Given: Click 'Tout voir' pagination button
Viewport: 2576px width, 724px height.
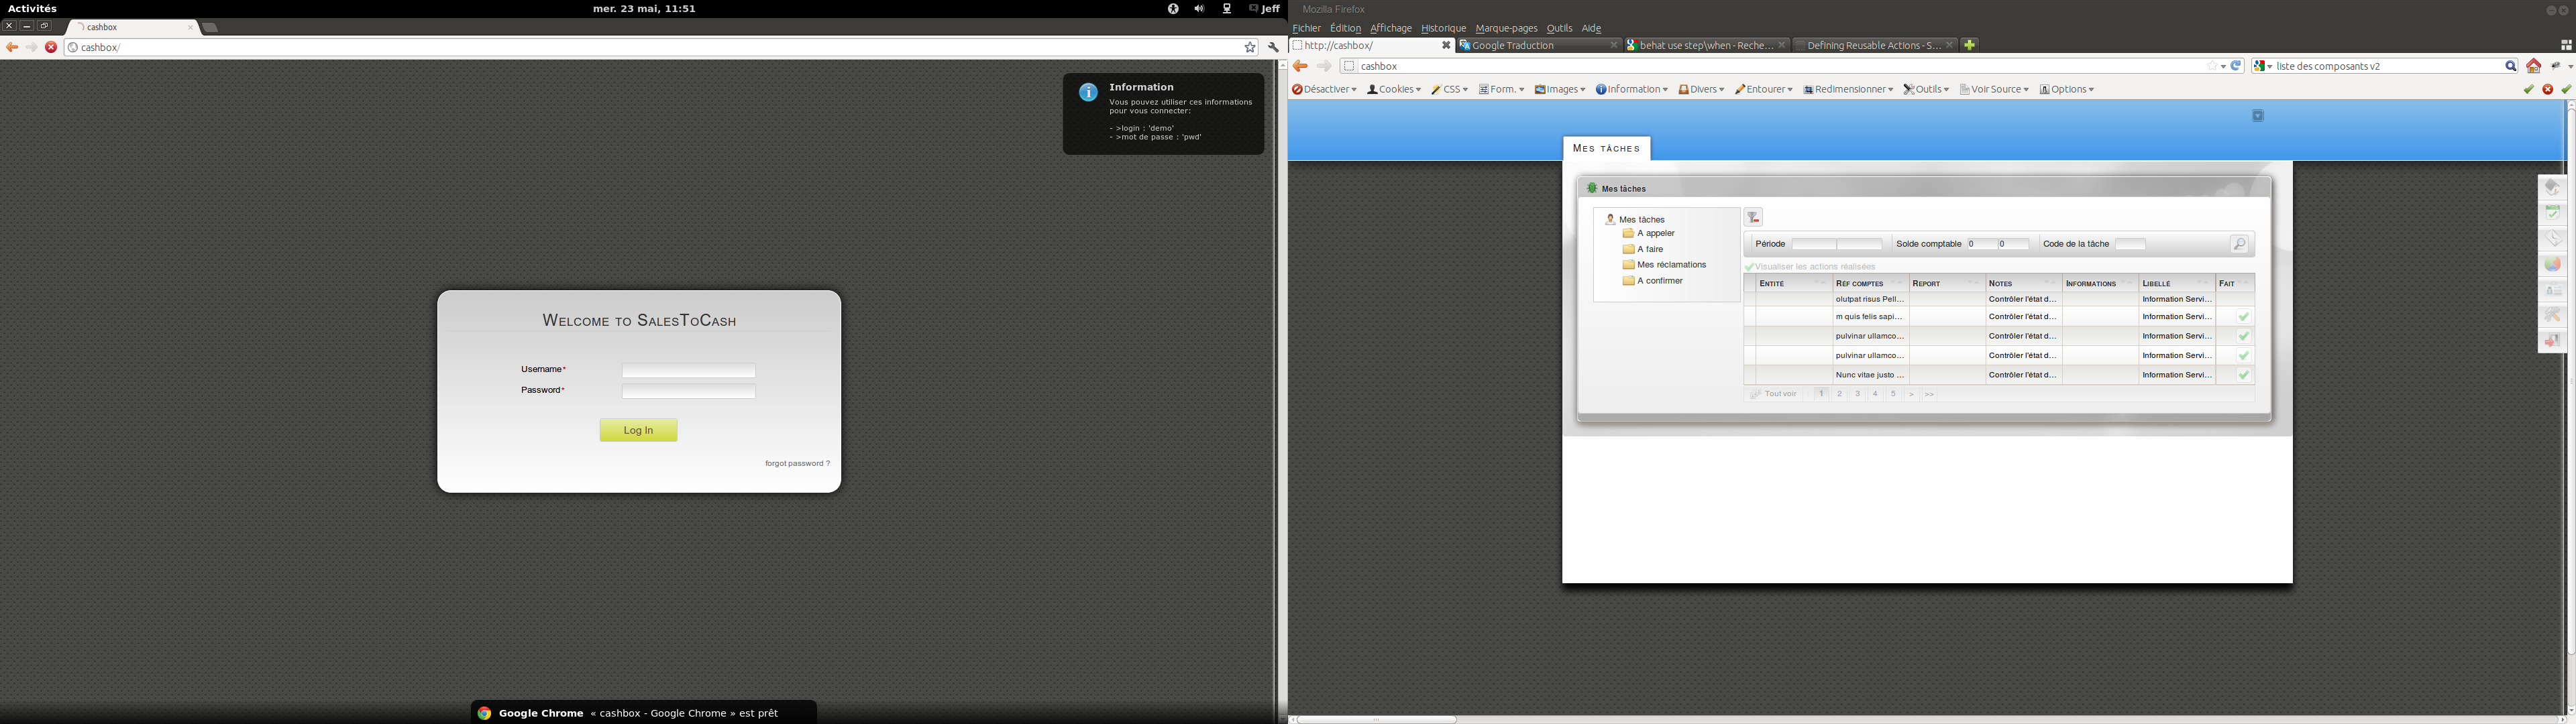Looking at the screenshot, I should coord(1774,395).
